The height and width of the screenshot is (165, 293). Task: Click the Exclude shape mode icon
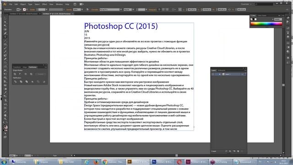(31, 74)
